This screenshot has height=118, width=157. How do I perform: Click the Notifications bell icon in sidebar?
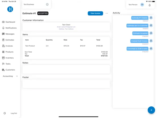[3, 28]
